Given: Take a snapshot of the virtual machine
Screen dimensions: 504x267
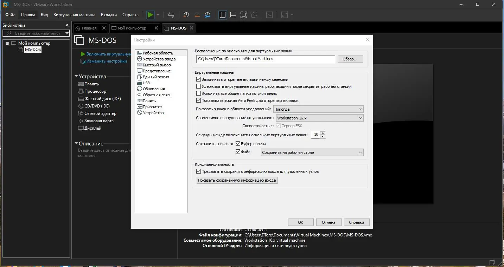Looking at the screenshot, I should coord(186,14).
